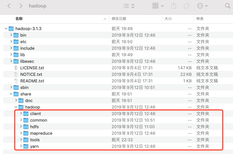Select the tools folder icon
The image size is (233, 154).
26,140
